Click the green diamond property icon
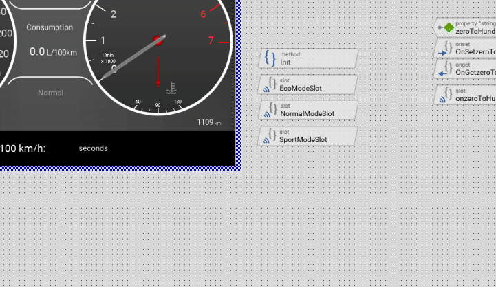Viewport: 496px width, 287px height. (448, 28)
